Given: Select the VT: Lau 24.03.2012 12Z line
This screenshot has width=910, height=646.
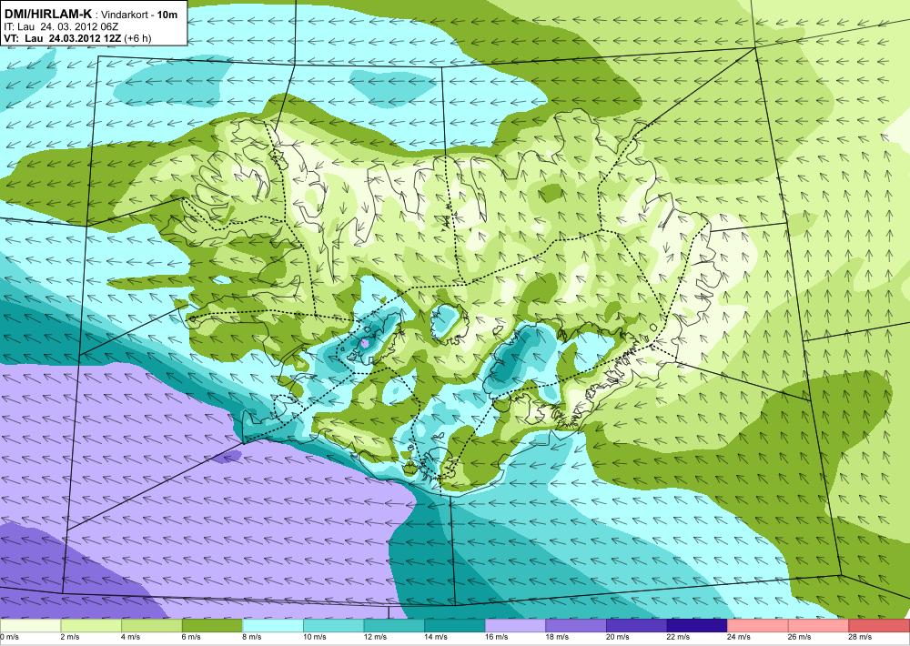Looking at the screenshot, I should coord(63,38).
